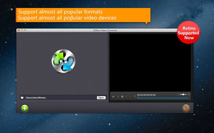Click the volume down speaker icon
Screen dimensions: 214x133
pos(178,94)
